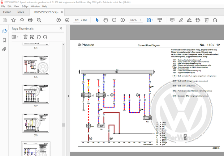Screen dimensions: 224x156
Task: Open Page Thumbnails sidebar icon
Action: click(x=4, y=31)
